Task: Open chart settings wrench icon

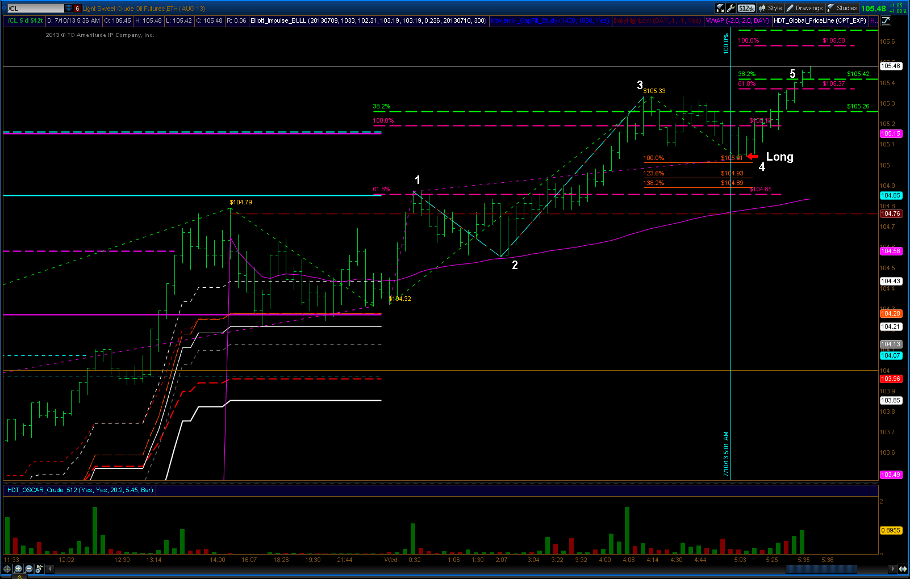Action: coord(731,8)
